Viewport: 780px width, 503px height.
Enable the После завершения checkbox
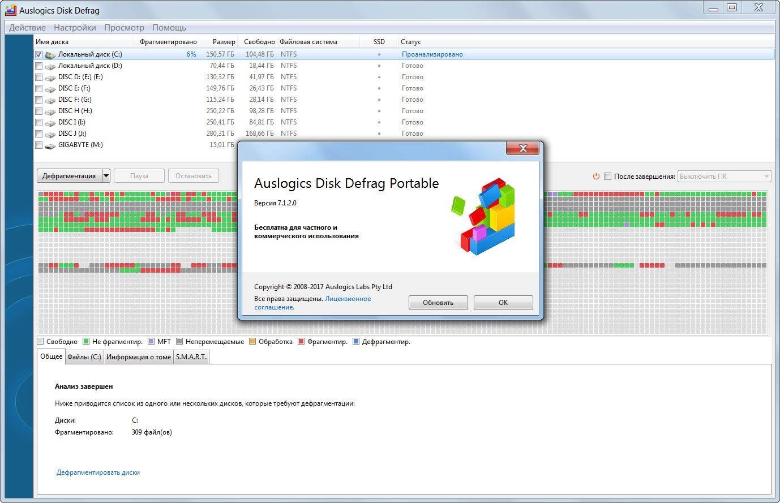click(607, 177)
